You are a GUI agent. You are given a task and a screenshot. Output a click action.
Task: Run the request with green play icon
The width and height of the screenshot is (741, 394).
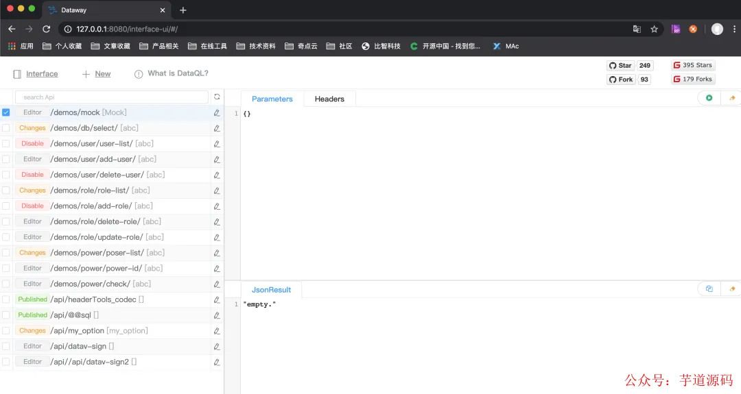709,98
